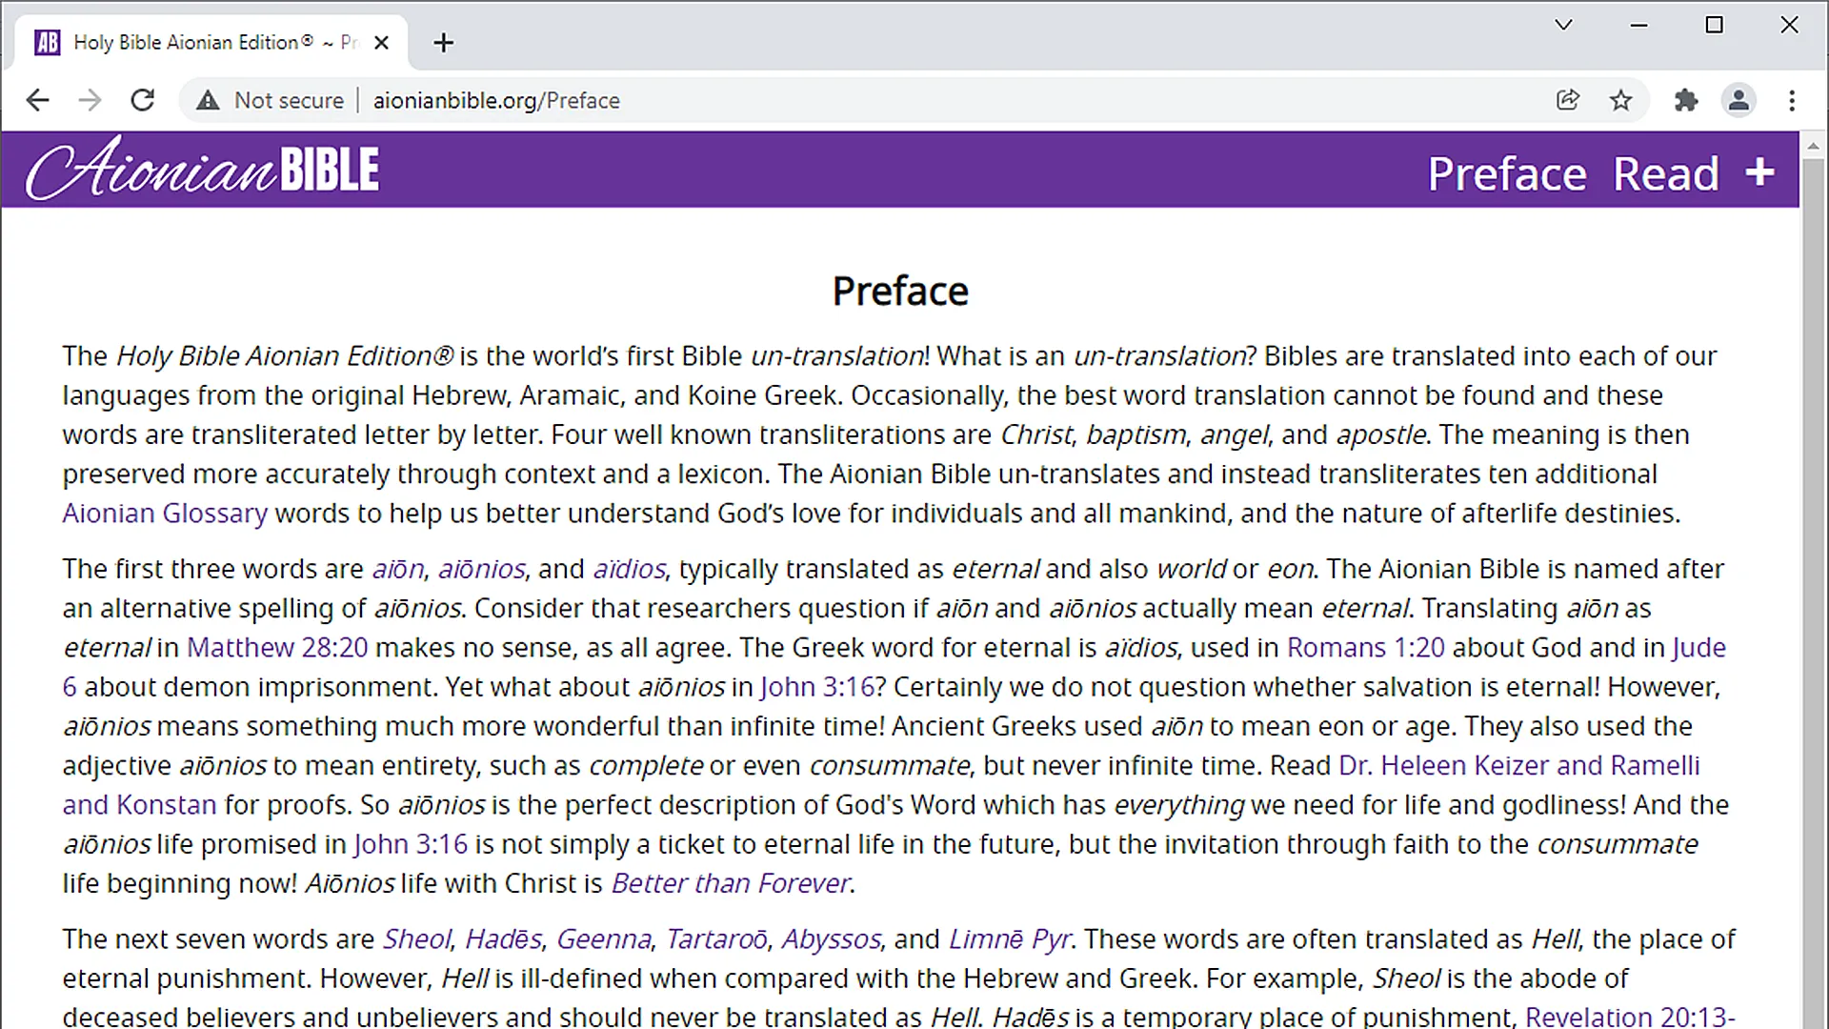Open the Extensions puzzle icon
1829x1029 pixels.
coord(1686,100)
